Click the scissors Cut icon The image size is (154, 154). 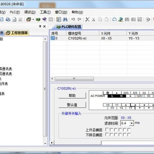(x=94, y=19)
